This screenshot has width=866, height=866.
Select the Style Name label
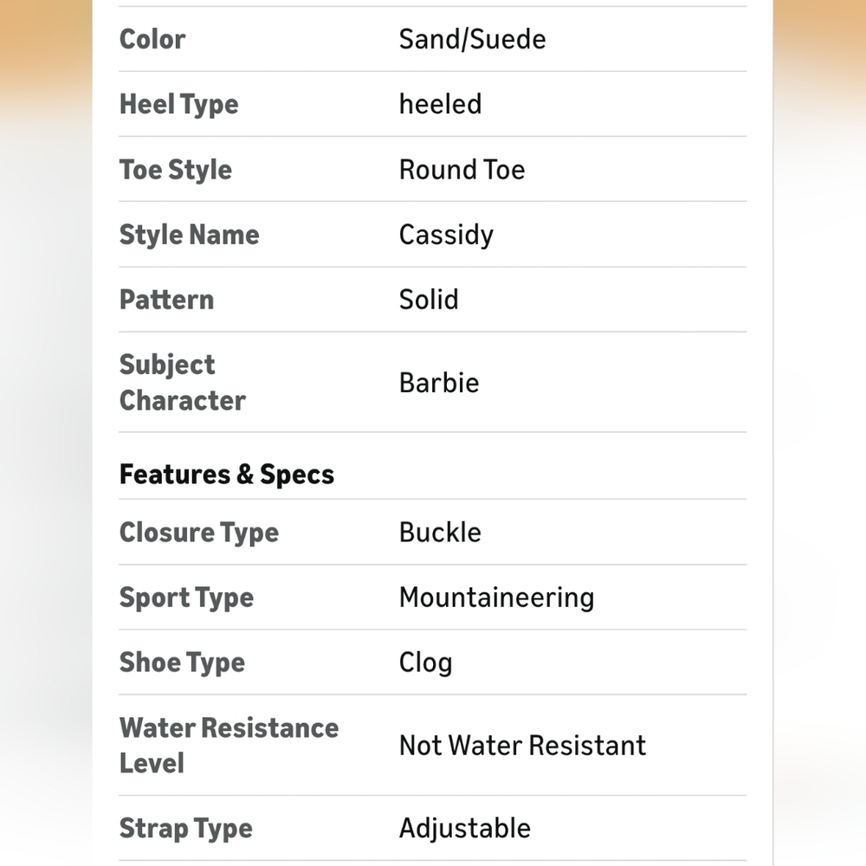[x=190, y=236]
